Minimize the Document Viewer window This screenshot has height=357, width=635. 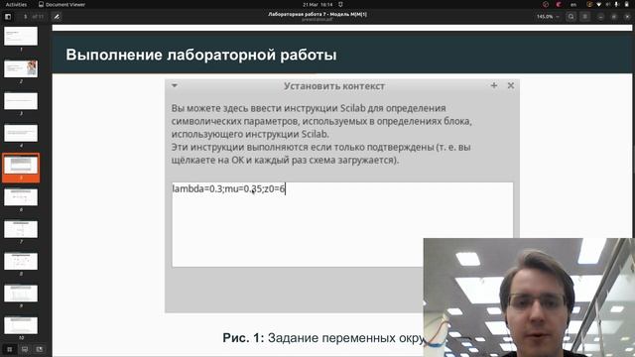[x=600, y=17]
